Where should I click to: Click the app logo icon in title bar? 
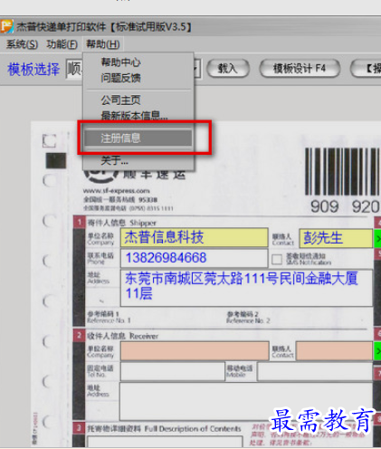tap(6, 26)
